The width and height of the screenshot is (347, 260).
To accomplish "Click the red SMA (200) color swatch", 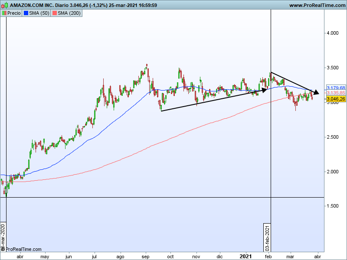I will pos(55,13).
